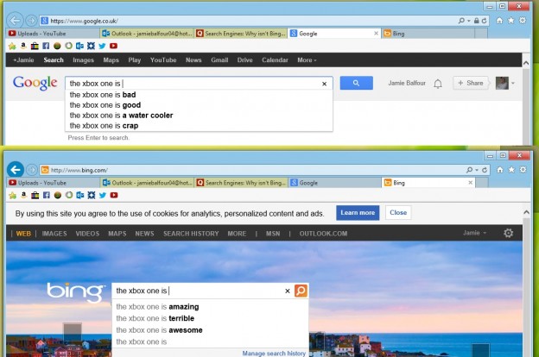Click the blue Google search button
The image size is (539, 357).
[x=355, y=84]
